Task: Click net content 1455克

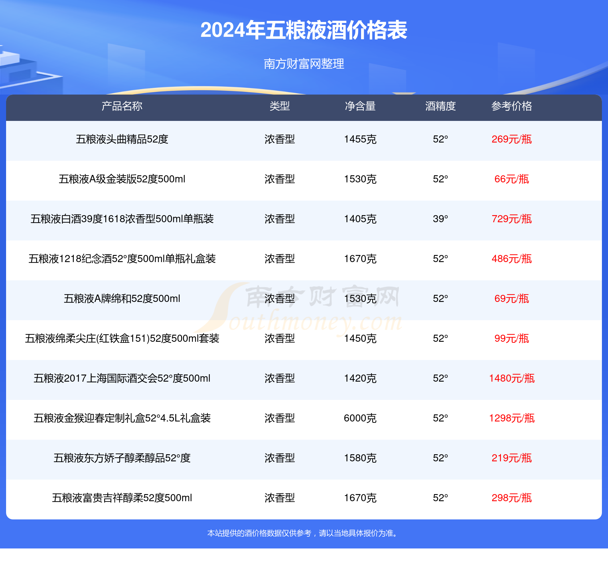Action: point(360,139)
